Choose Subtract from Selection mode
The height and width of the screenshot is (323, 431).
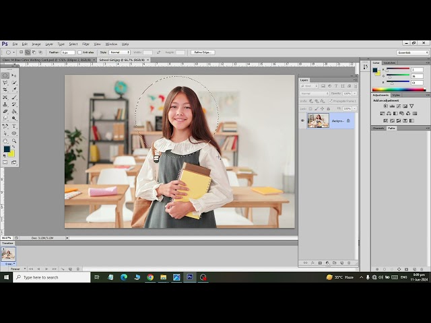click(x=34, y=52)
